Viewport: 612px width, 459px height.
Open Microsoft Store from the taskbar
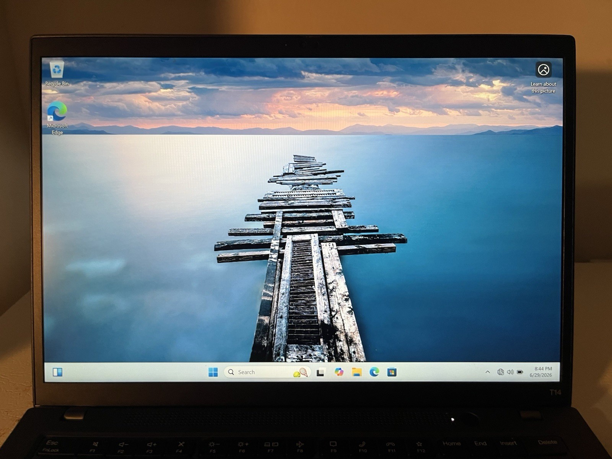coord(392,372)
